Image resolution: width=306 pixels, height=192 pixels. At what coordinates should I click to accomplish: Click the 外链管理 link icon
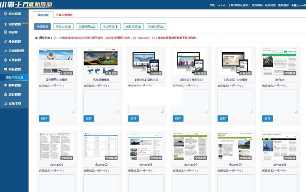point(5,42)
